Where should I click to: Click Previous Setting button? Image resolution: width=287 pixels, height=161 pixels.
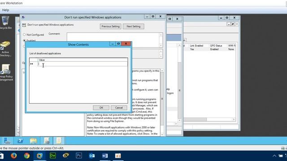click(x=111, y=26)
